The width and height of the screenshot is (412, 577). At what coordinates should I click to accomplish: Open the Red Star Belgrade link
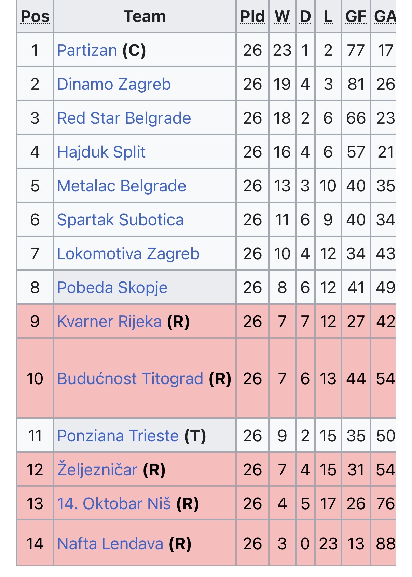(x=124, y=118)
